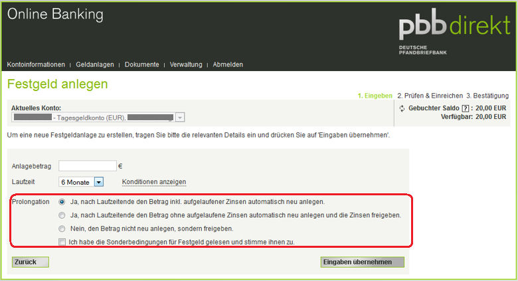This screenshot has width=518, height=281.
Task: Go to the Dokumente menu
Action: pyautogui.click(x=141, y=64)
